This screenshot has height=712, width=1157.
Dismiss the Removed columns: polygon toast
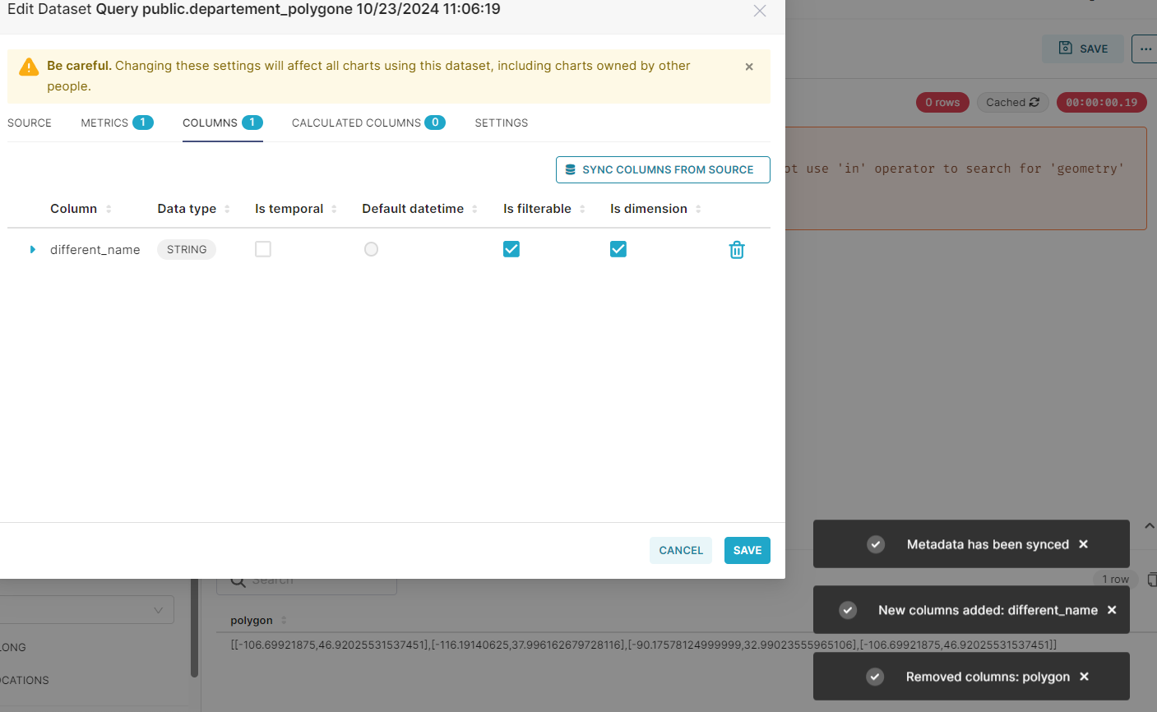[x=1084, y=677]
